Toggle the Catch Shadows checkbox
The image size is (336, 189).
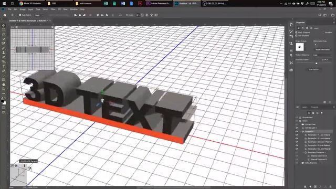[296, 33]
